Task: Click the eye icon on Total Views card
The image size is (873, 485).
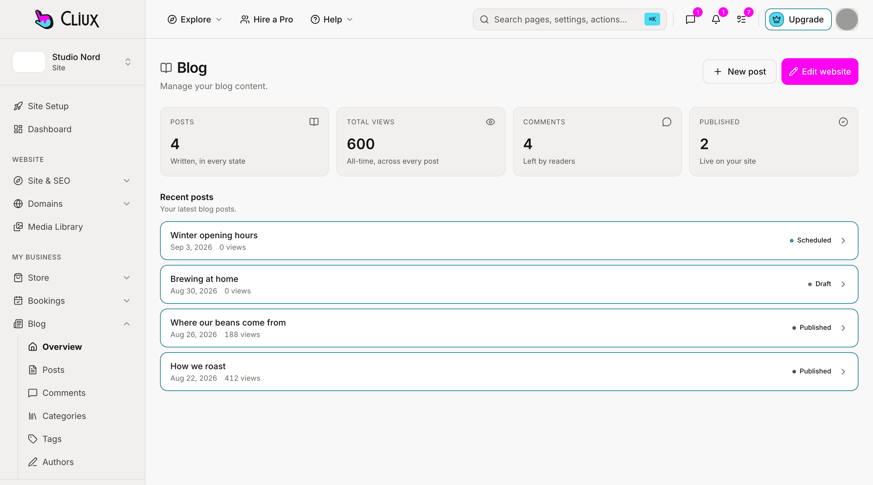Action: [490, 122]
